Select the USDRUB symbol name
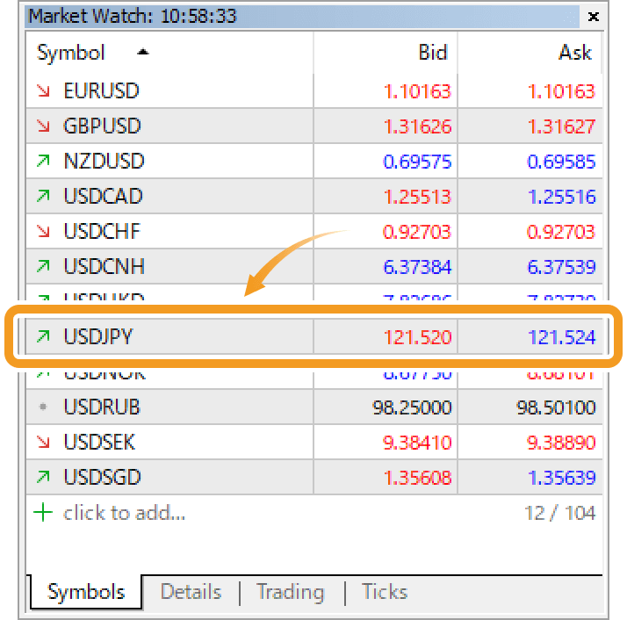 tap(102, 407)
